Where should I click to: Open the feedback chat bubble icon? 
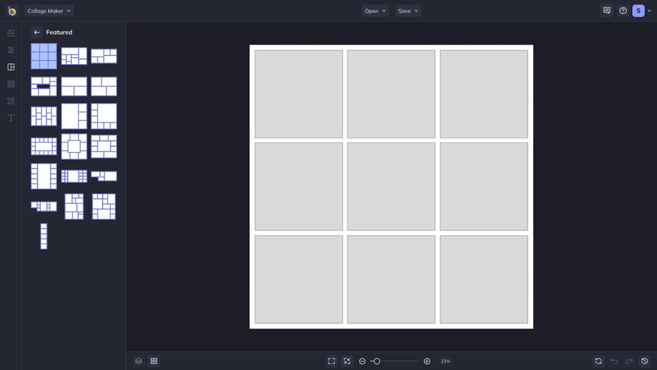pyautogui.click(x=607, y=10)
